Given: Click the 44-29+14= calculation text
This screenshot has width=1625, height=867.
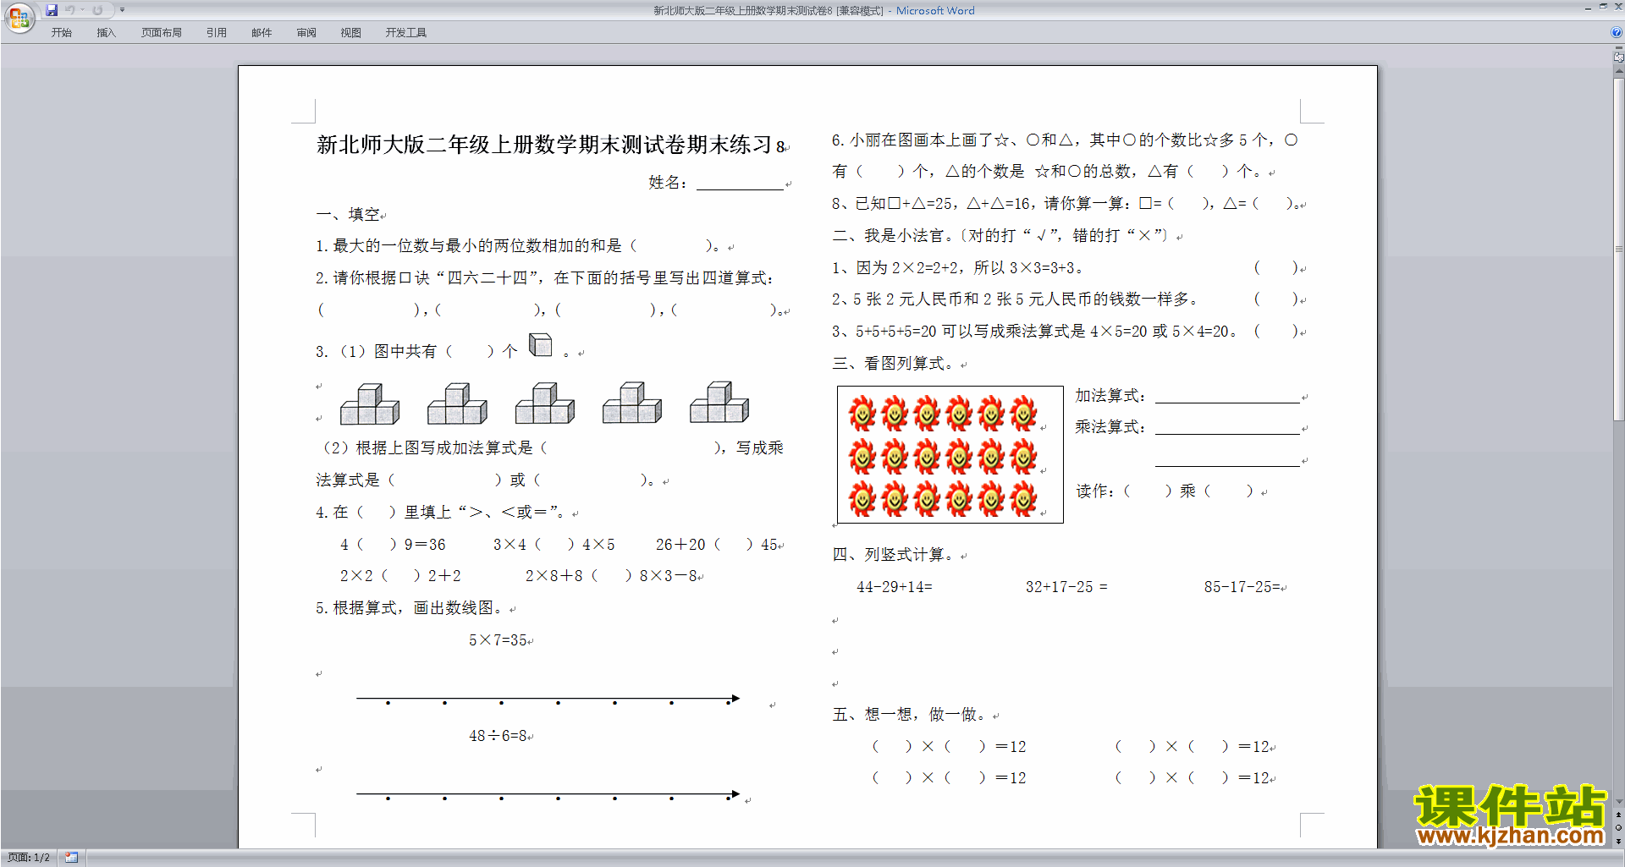Looking at the screenshot, I should coord(895,587).
